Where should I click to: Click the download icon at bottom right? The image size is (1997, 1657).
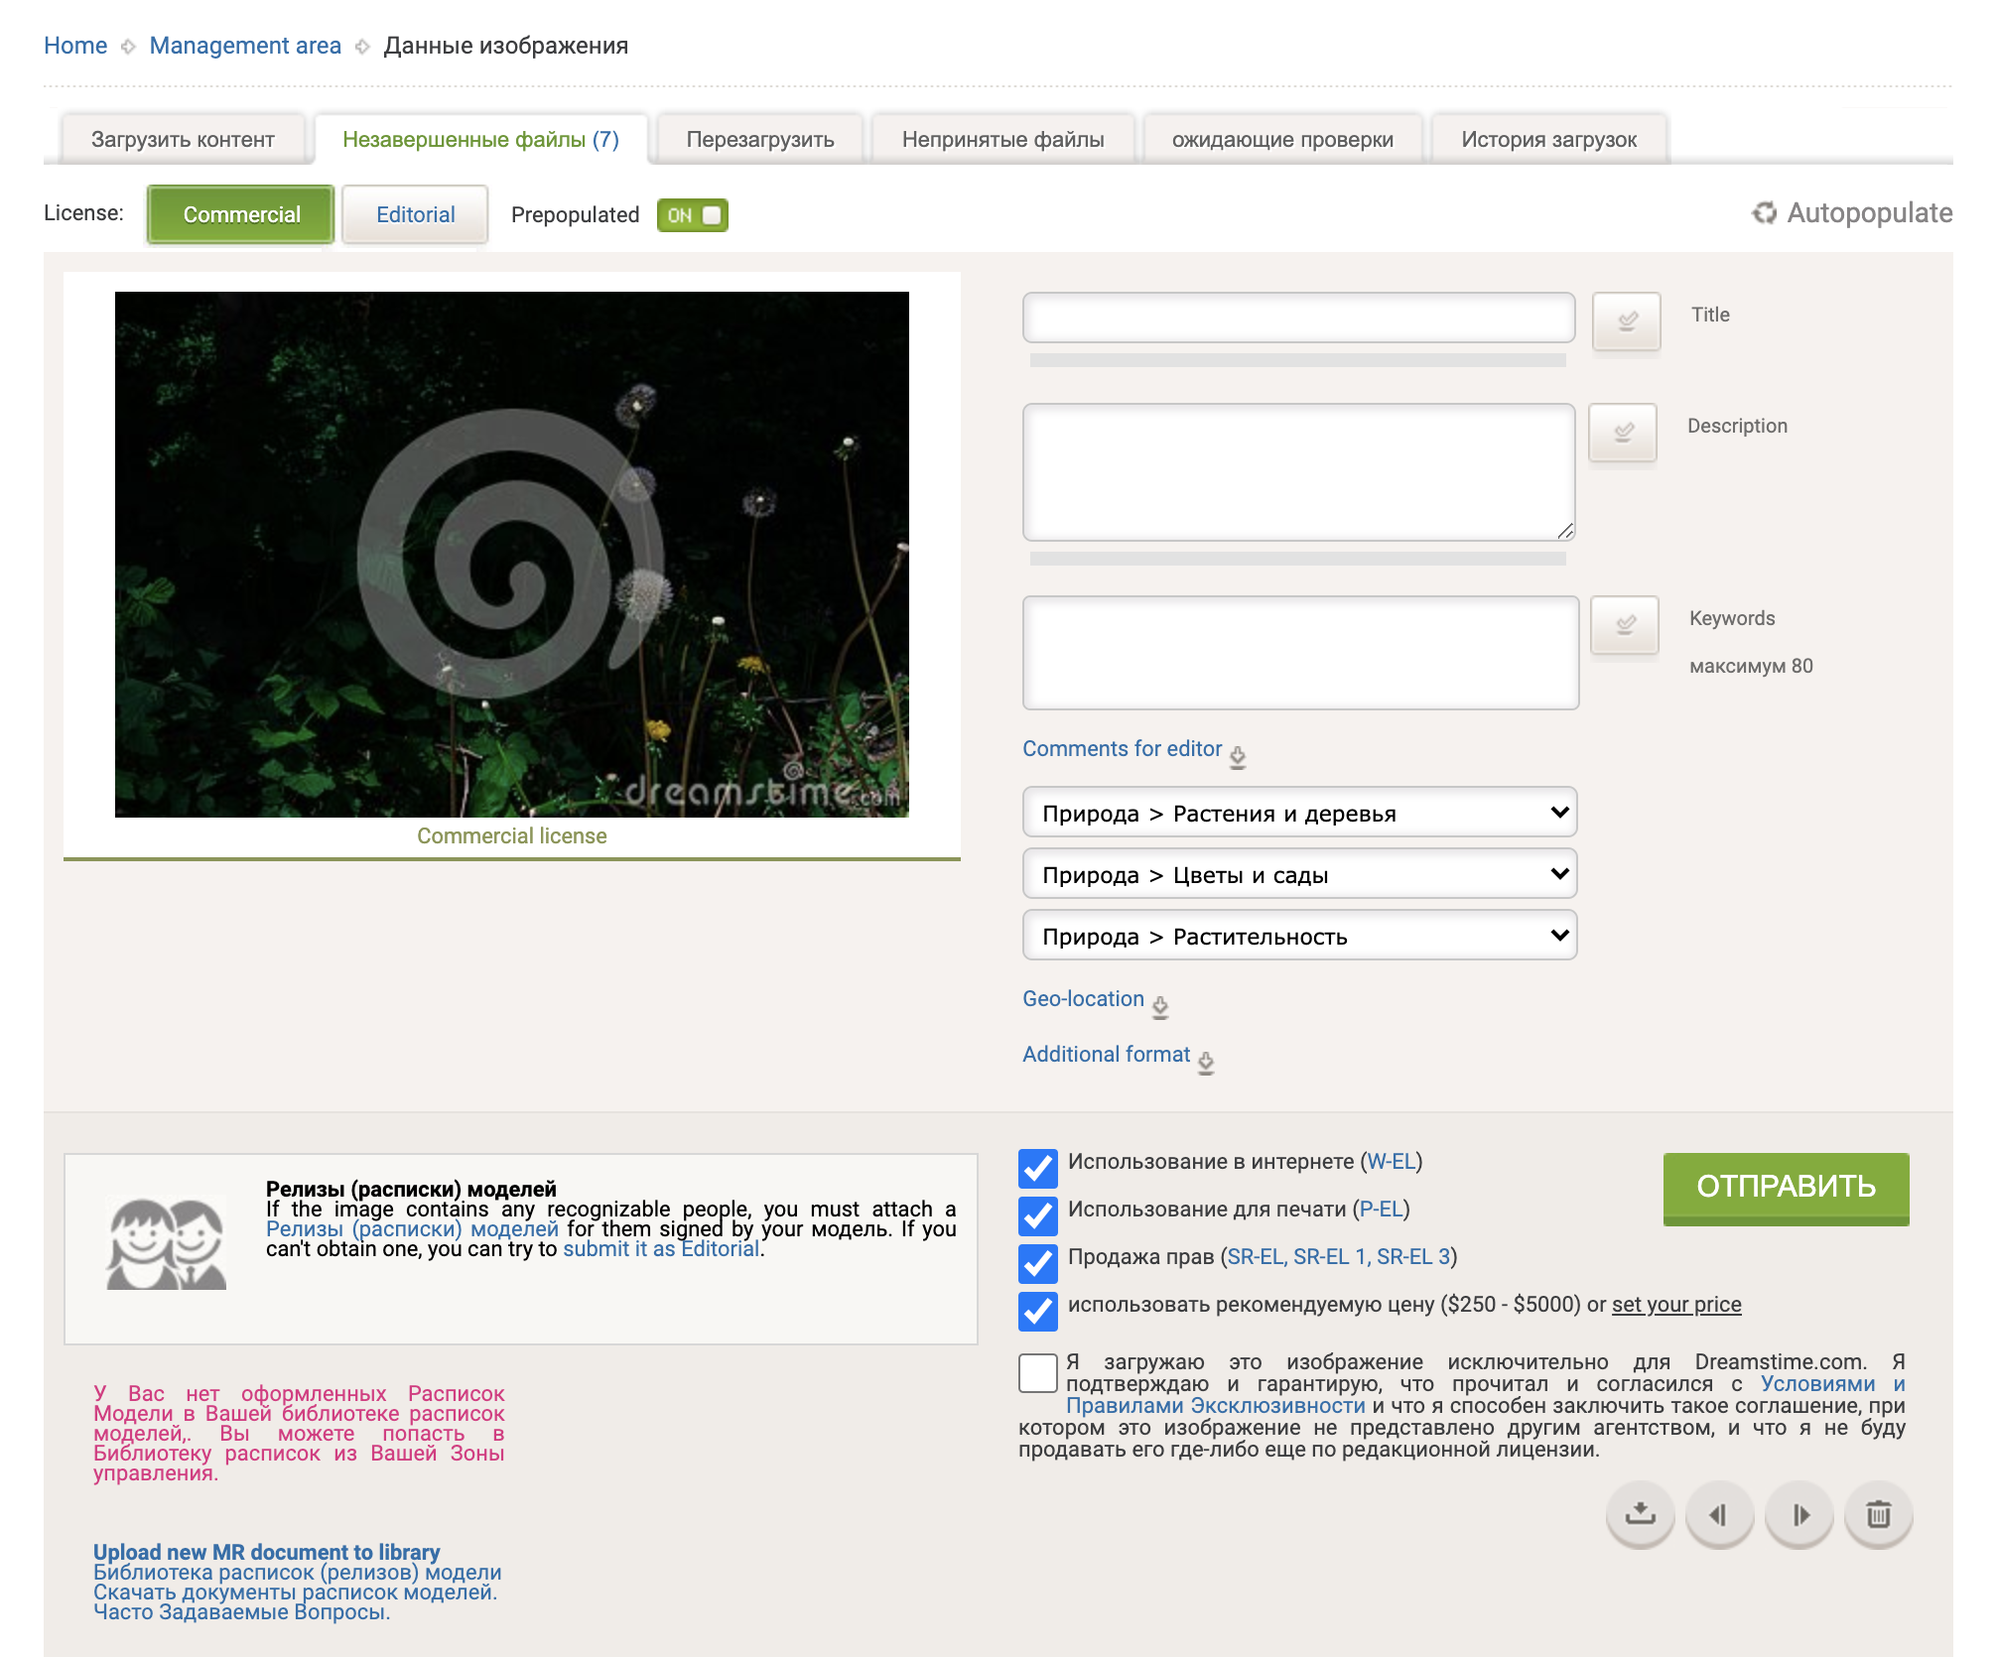[1642, 1513]
